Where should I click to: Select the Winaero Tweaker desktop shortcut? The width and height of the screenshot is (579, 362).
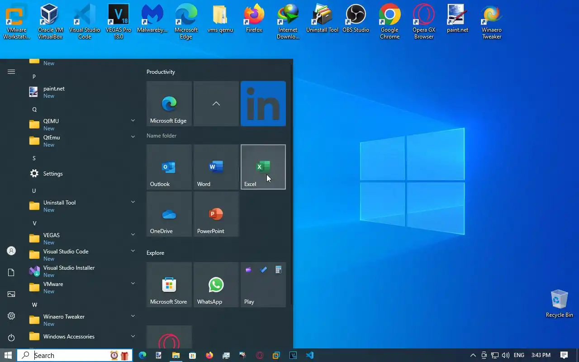click(x=492, y=22)
